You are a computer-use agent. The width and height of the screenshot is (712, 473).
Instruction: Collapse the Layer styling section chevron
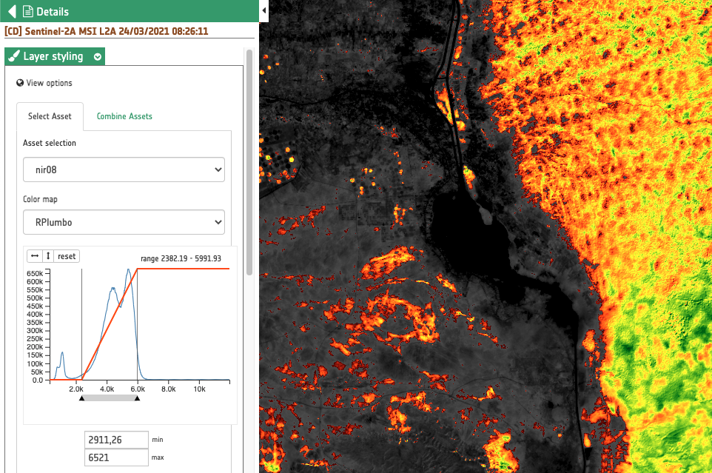98,57
